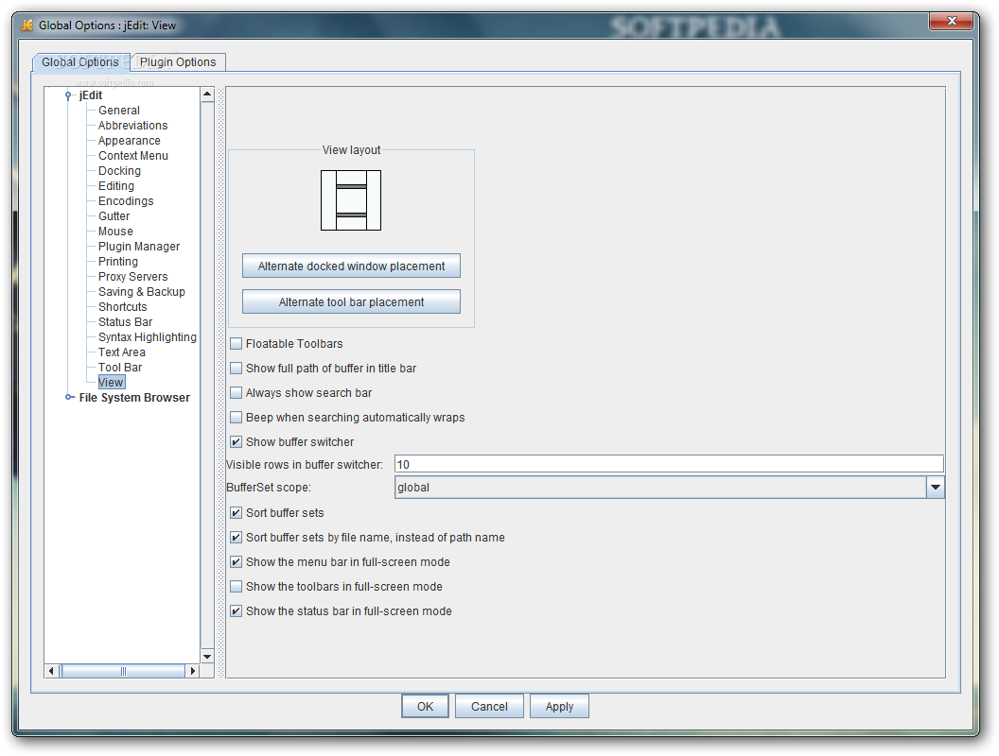
Task: Switch to the Plugin Options tab
Action: pos(178,61)
